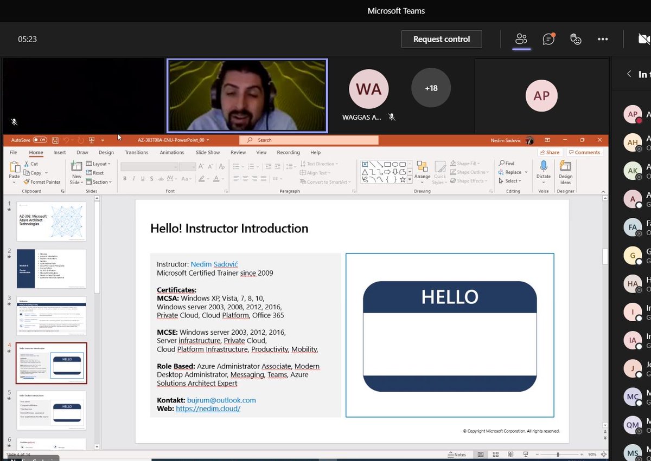The image size is (651, 461).
Task: Select the slide 5 thumbnail
Action: [51, 410]
